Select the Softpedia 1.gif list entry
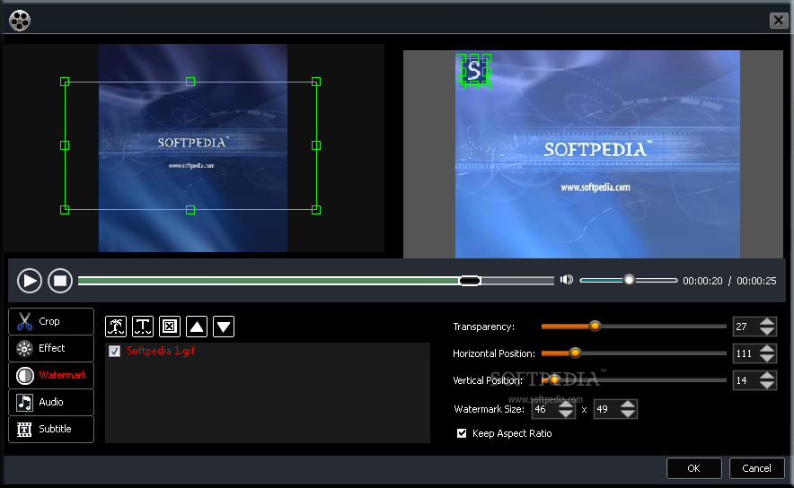The height and width of the screenshot is (488, 794). 161,351
